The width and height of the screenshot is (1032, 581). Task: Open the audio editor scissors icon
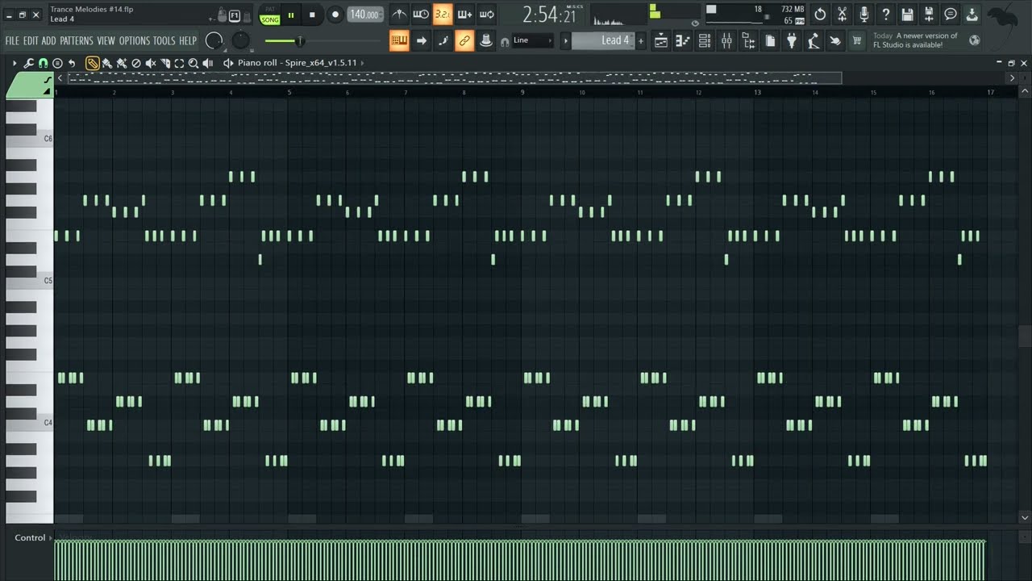point(842,15)
